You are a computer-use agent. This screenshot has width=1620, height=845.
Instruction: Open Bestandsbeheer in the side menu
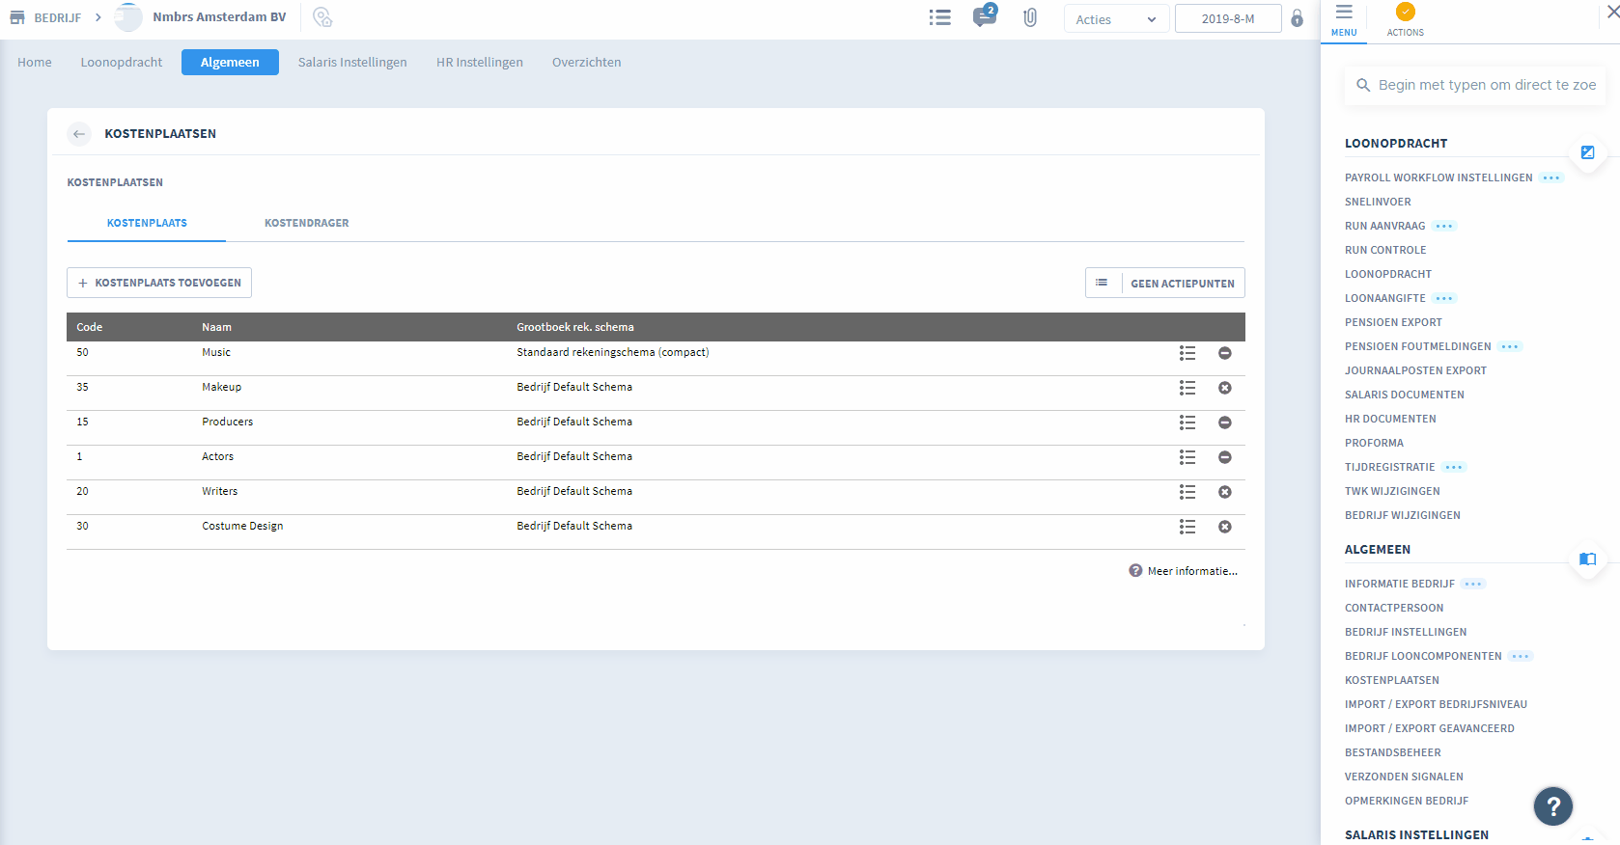click(x=1393, y=752)
